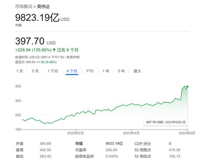Show the 最大 maximum range chart
The height and width of the screenshot is (161, 197).
[137, 71]
